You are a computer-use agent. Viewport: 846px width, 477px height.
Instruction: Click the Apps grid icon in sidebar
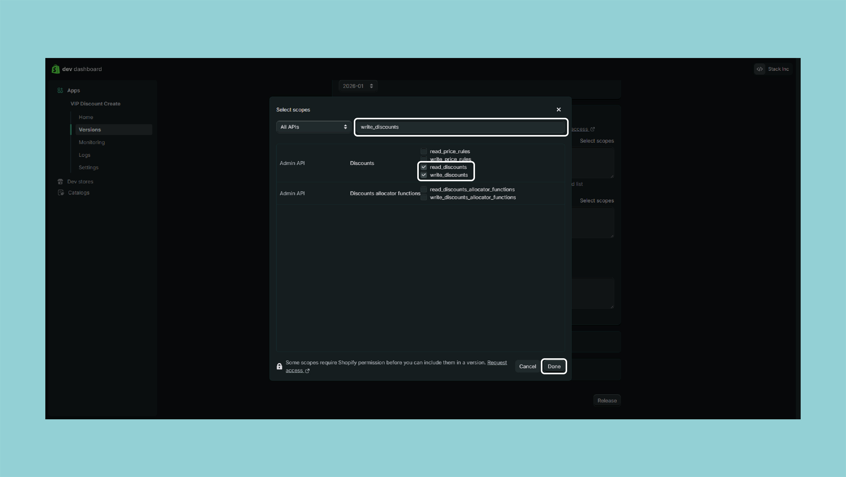(x=60, y=90)
